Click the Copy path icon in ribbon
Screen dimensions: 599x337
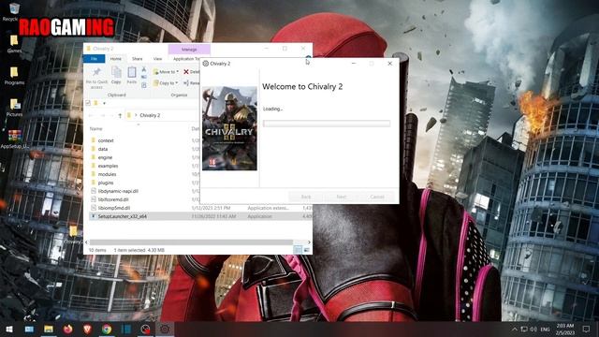point(144,77)
